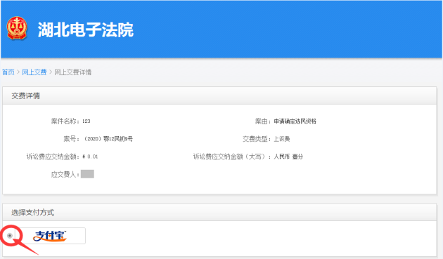Open 网上交费 breadcrumb link
Image resolution: width=443 pixels, height=259 pixels.
click(34, 72)
